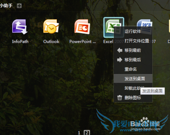
Task: Select 打开文件位置 menu entry
Action: point(133,41)
